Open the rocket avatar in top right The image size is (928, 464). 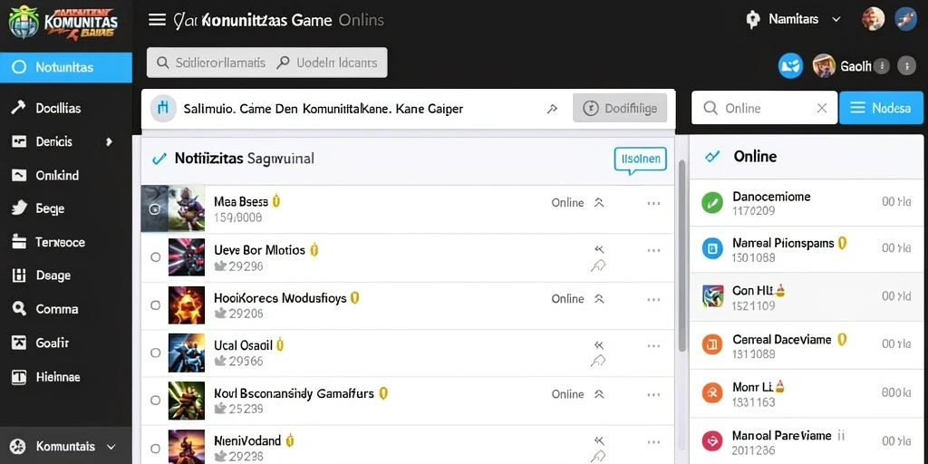pos(905,19)
